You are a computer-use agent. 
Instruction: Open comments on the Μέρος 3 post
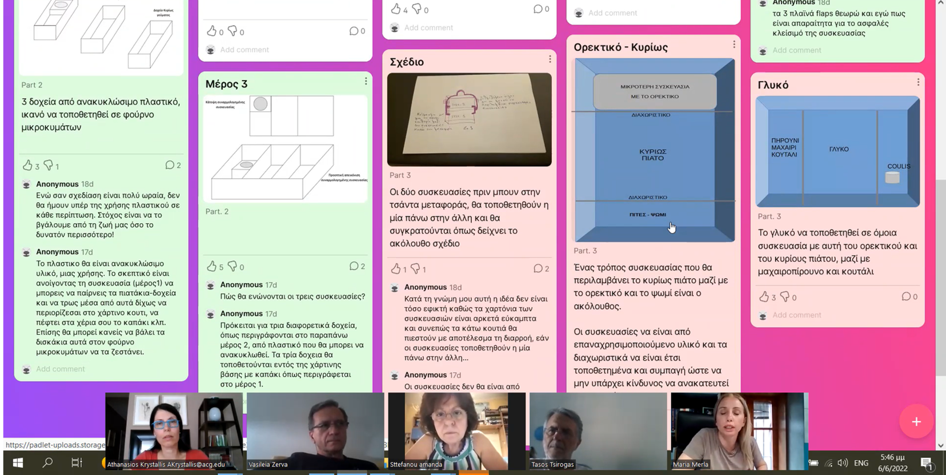(354, 267)
